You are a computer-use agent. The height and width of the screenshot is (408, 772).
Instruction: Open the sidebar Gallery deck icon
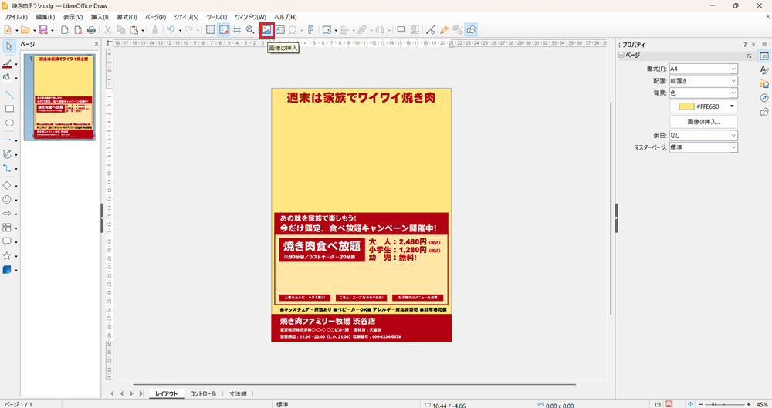pyautogui.click(x=764, y=83)
